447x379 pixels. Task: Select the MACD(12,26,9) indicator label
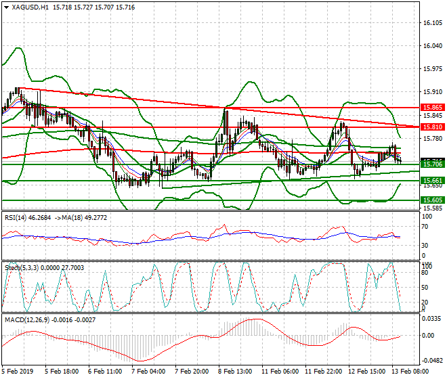pyautogui.click(x=27, y=320)
